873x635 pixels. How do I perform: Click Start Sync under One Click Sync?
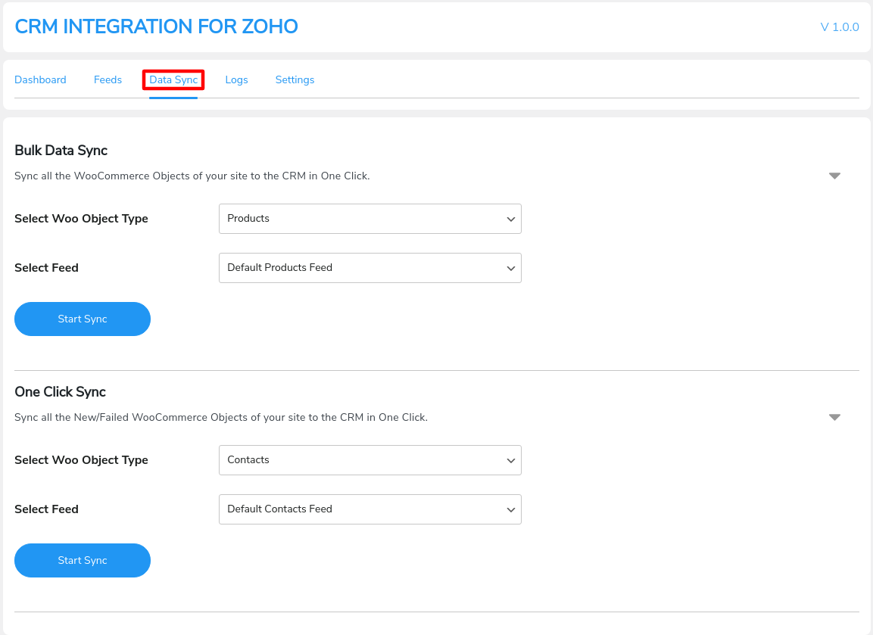point(82,560)
